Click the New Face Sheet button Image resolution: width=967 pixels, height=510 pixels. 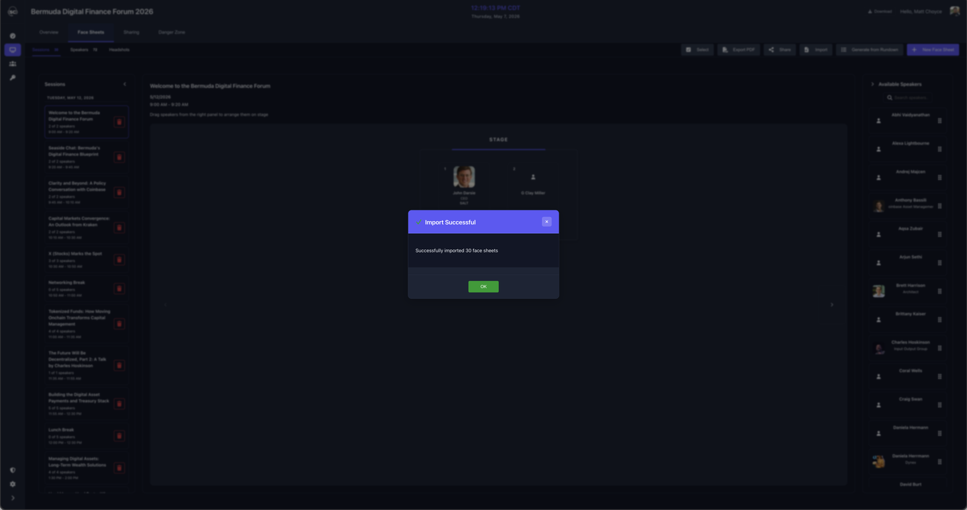[933, 50]
